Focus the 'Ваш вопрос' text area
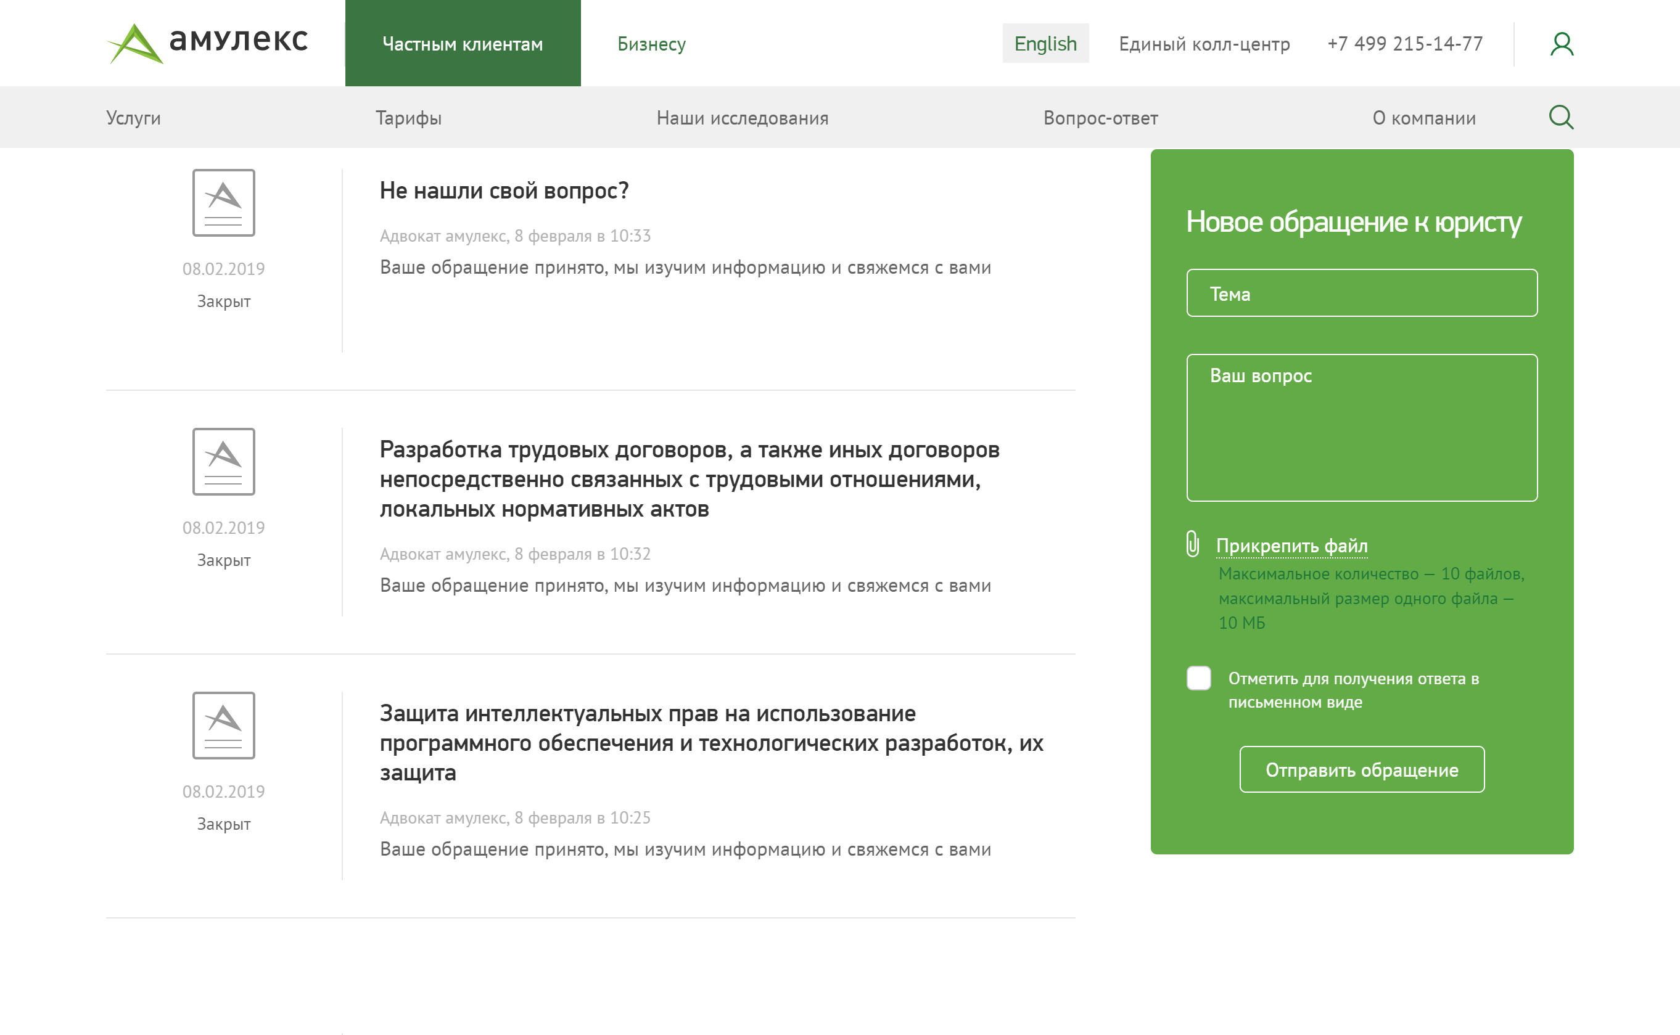The width and height of the screenshot is (1680, 1035). point(1362,428)
